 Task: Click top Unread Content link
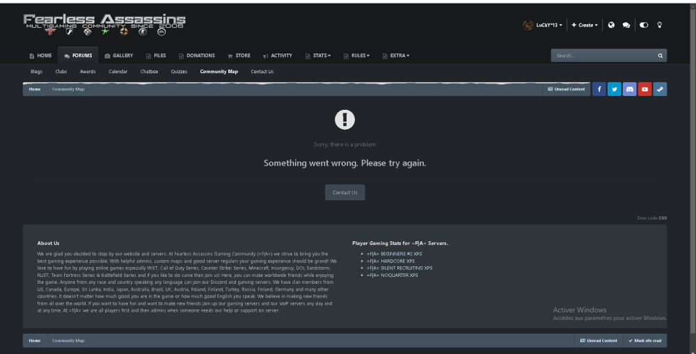pos(567,89)
